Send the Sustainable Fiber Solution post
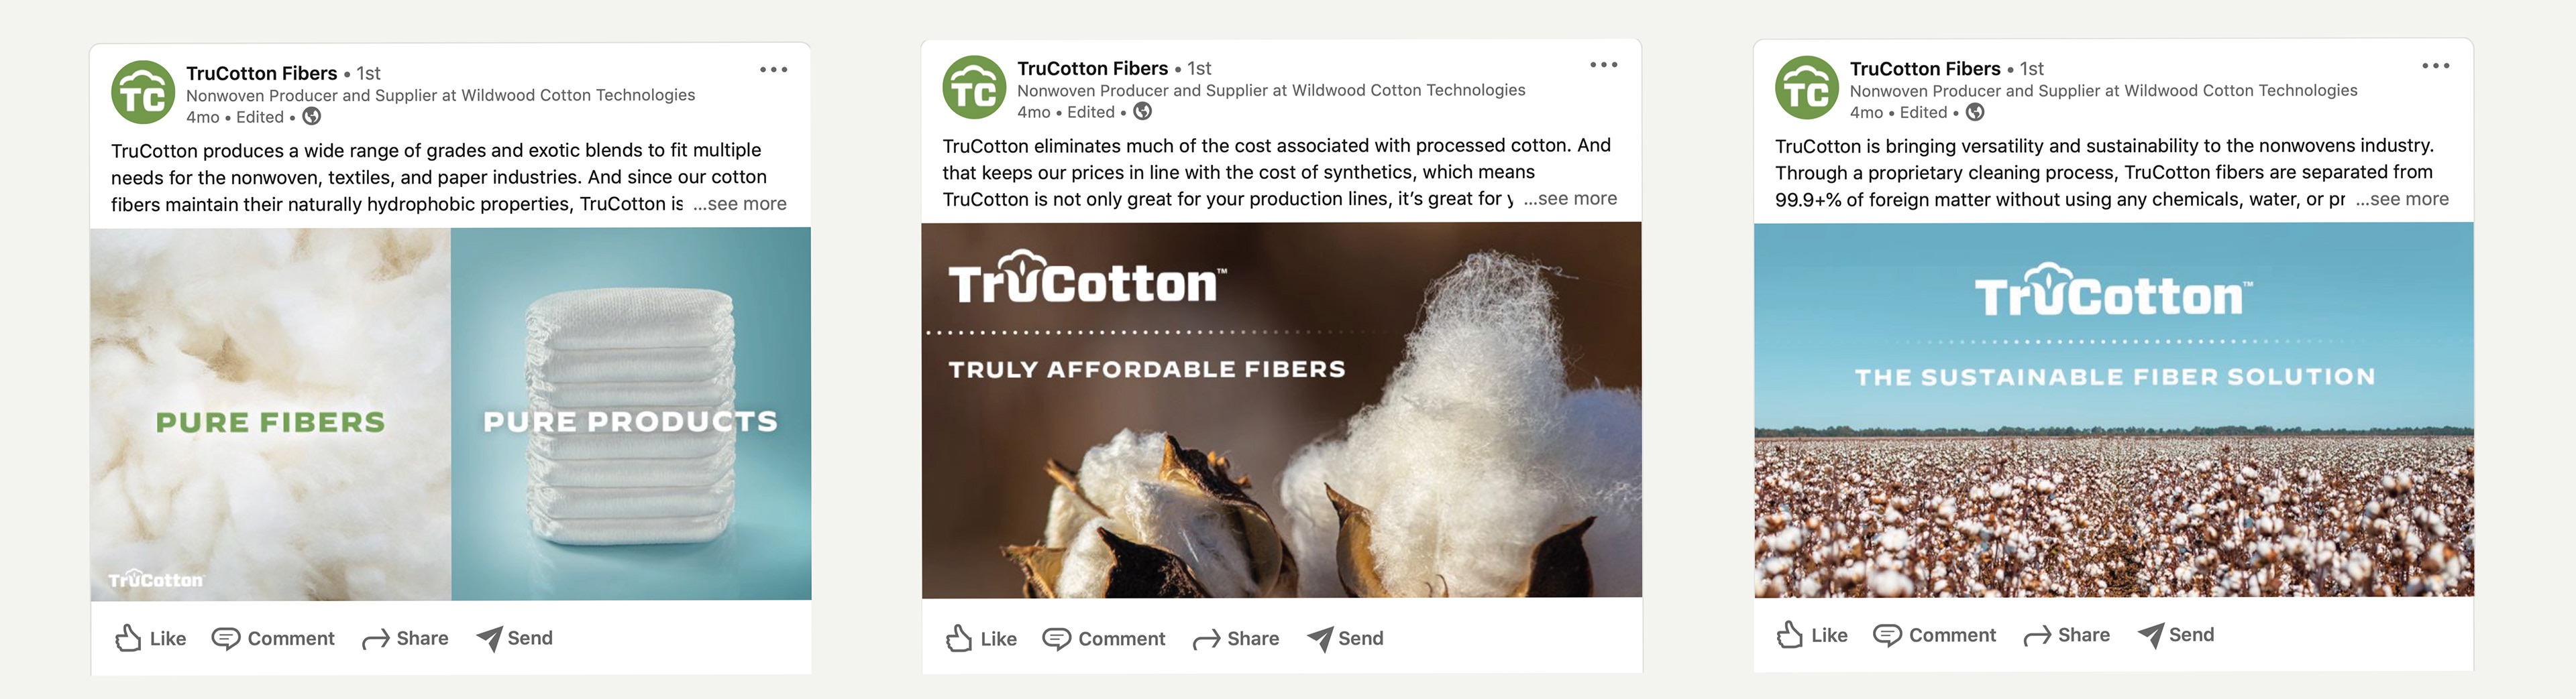This screenshot has width=2576, height=699. pyautogui.click(x=2176, y=635)
